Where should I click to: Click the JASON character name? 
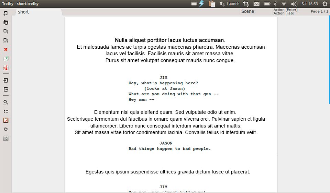tap(166, 143)
